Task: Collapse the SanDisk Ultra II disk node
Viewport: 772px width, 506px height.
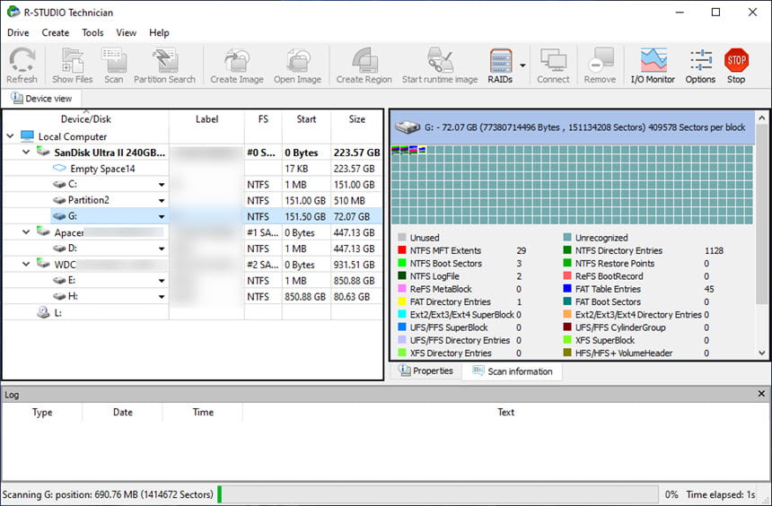Action: click(26, 153)
